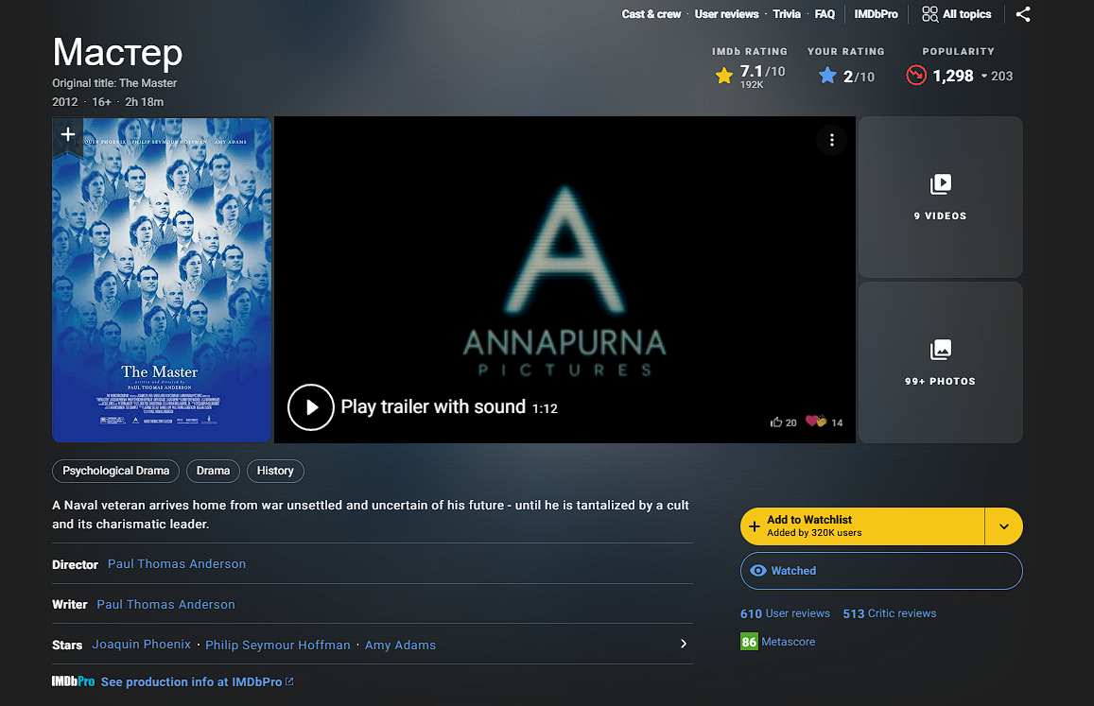Open writer Paul Thomas Anderson link
The height and width of the screenshot is (706, 1094).
click(166, 604)
